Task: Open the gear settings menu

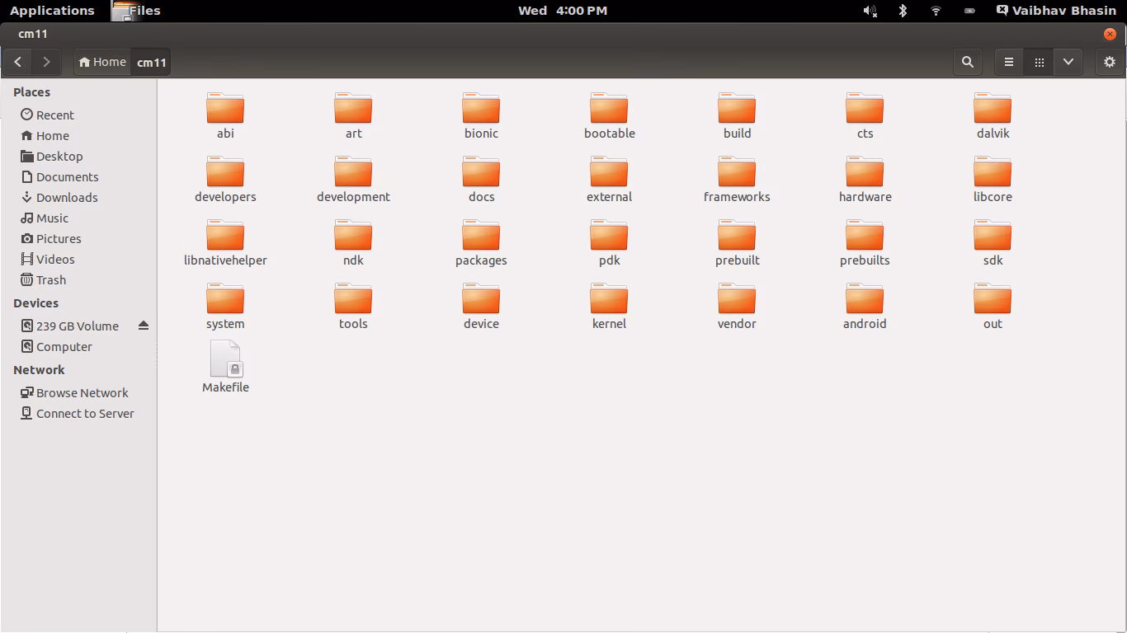Action: pos(1109,62)
